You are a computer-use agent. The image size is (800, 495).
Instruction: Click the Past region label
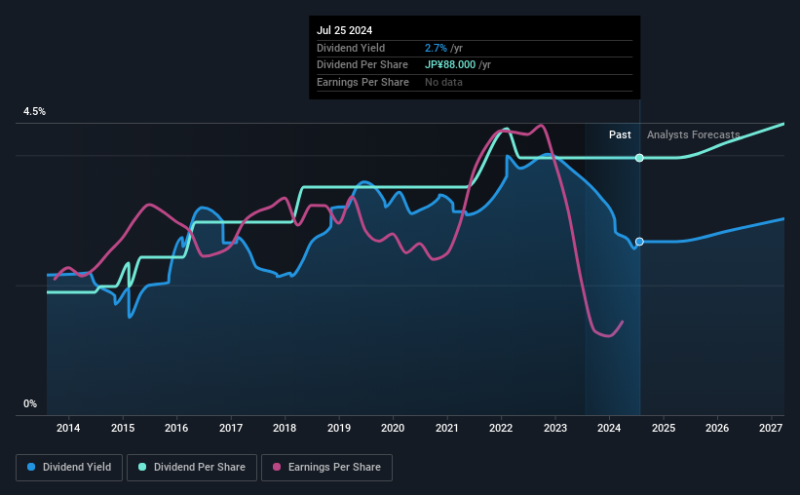coord(620,134)
